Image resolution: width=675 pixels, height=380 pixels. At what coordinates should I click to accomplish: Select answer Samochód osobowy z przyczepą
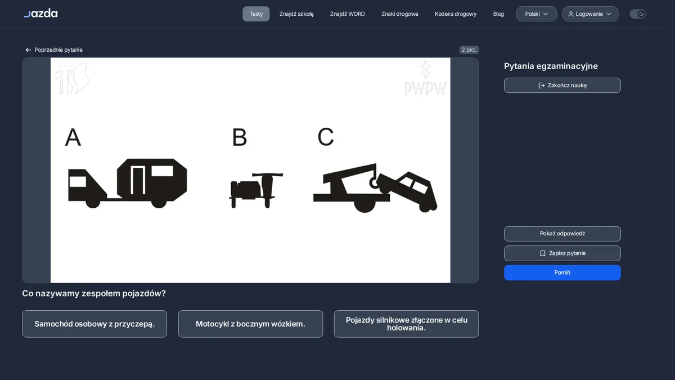click(94, 324)
